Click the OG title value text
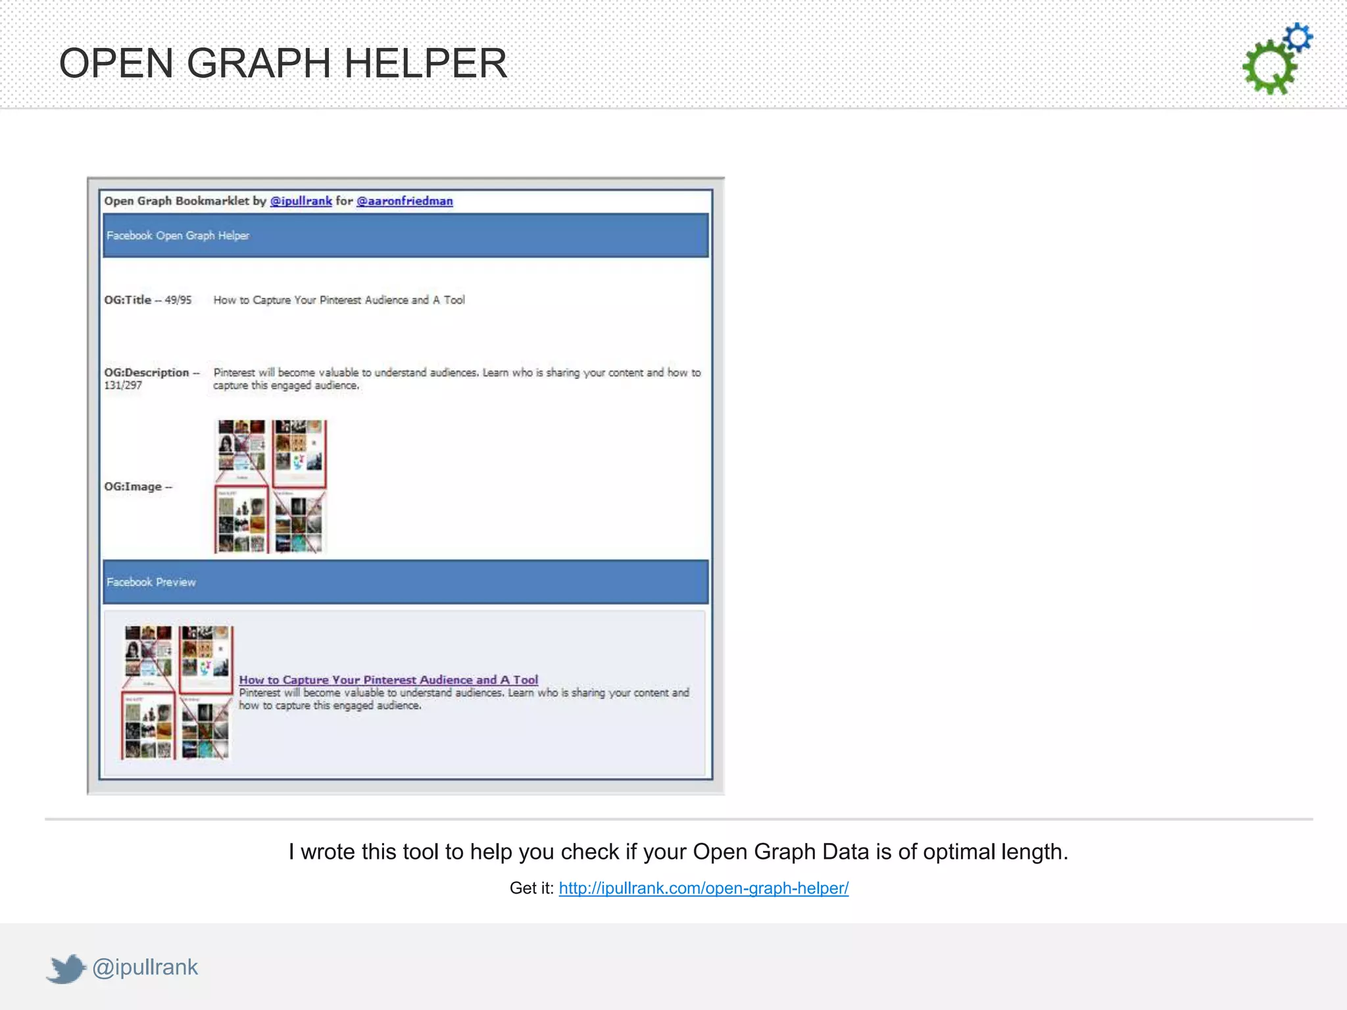1347x1010 pixels. (339, 300)
